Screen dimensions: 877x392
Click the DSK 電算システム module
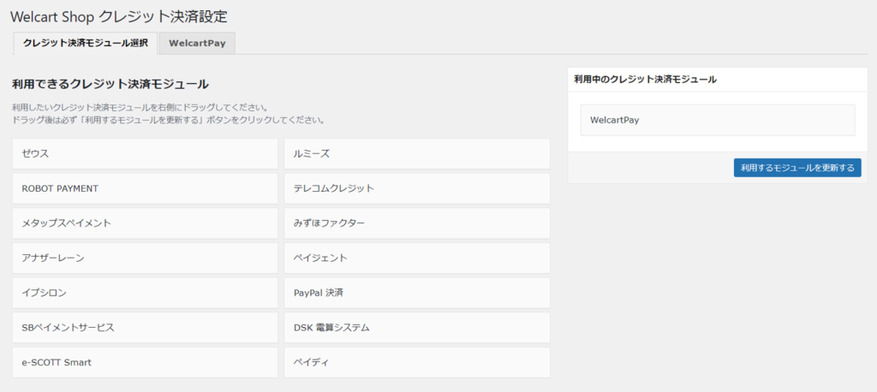(416, 328)
